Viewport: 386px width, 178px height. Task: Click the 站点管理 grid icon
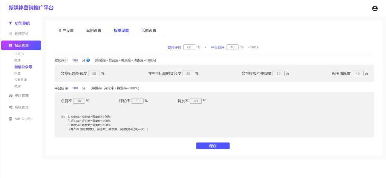coord(10,46)
